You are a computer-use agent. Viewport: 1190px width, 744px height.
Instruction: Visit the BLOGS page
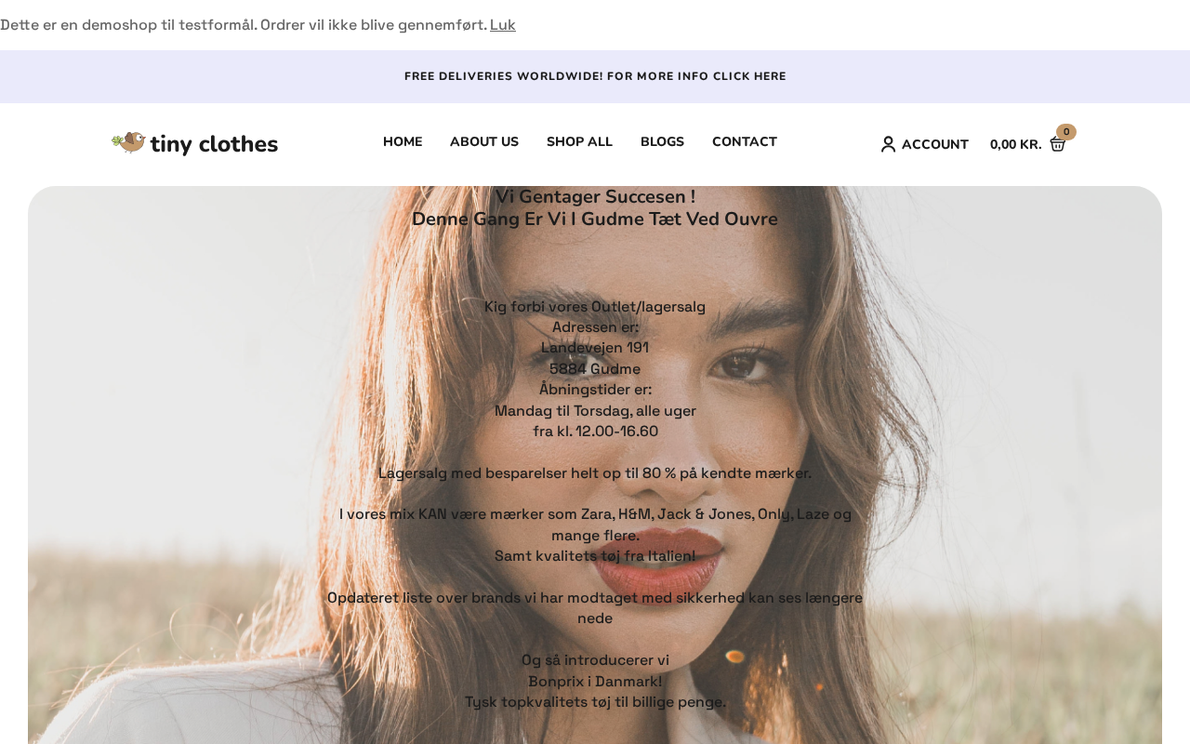(x=662, y=142)
